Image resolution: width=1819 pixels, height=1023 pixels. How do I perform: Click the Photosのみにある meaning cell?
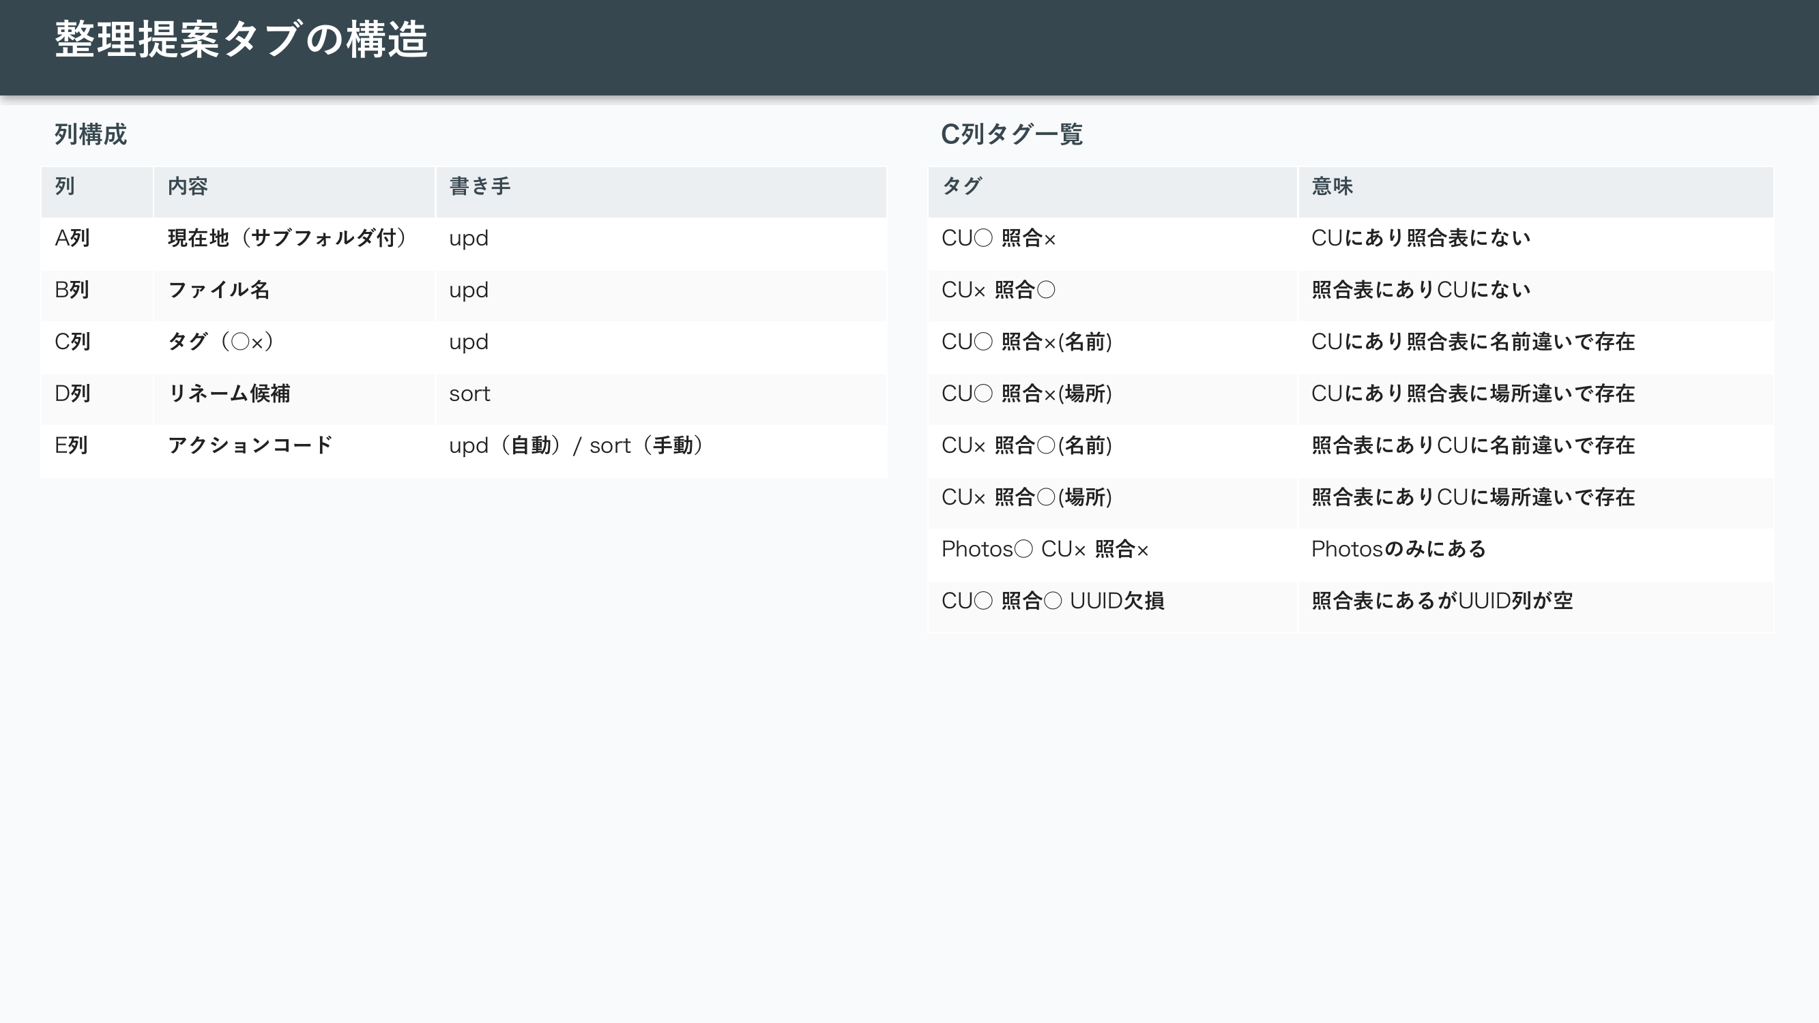coord(1398,549)
